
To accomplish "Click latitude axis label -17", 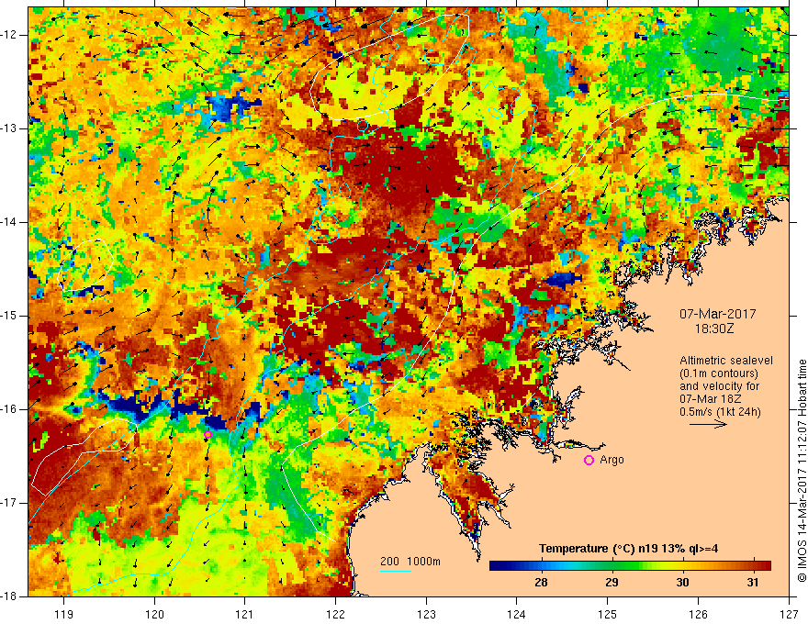I will (9, 503).
